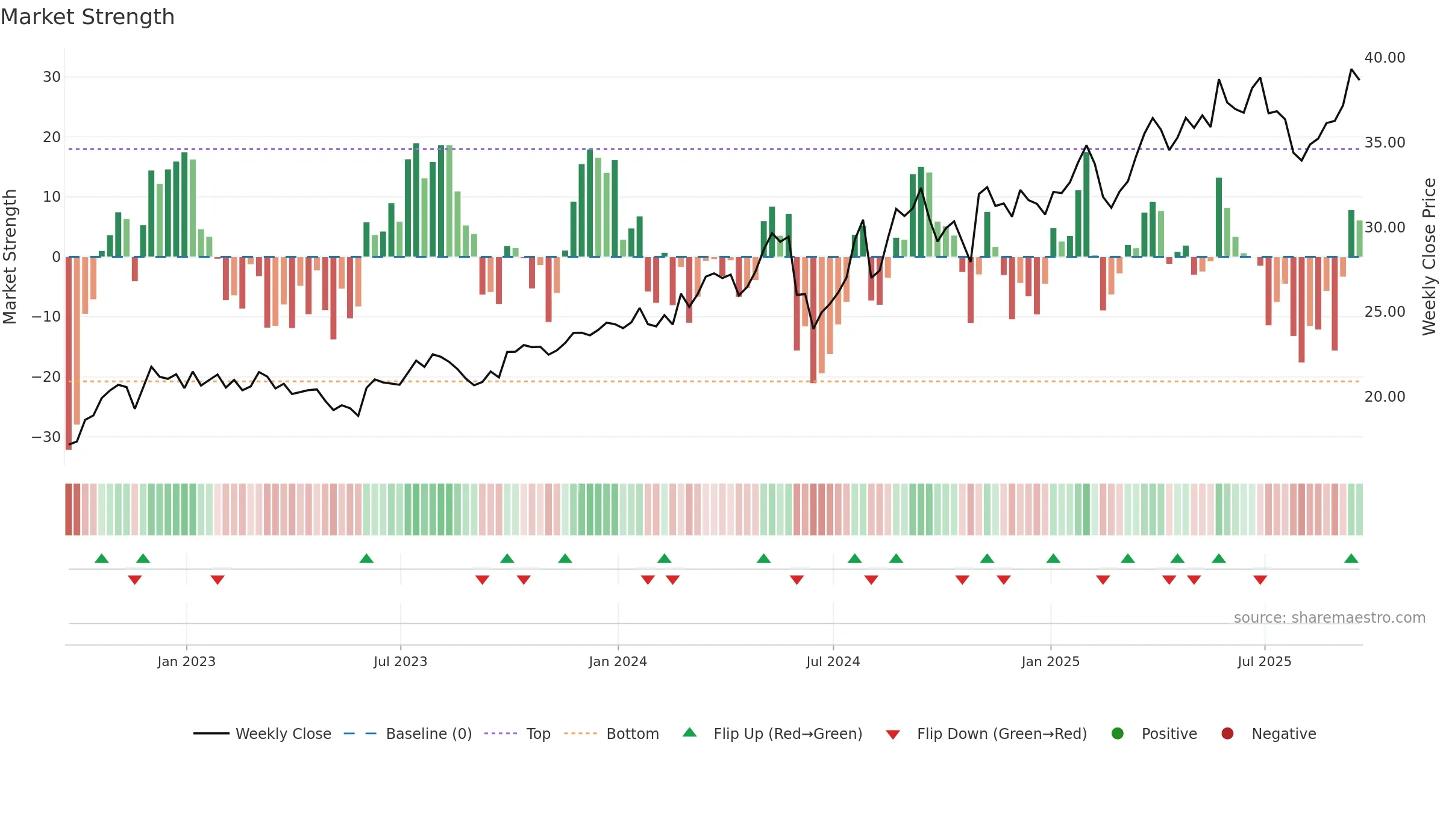Toggle the Baseline (0) legend item
1446x813 pixels.
407,734
